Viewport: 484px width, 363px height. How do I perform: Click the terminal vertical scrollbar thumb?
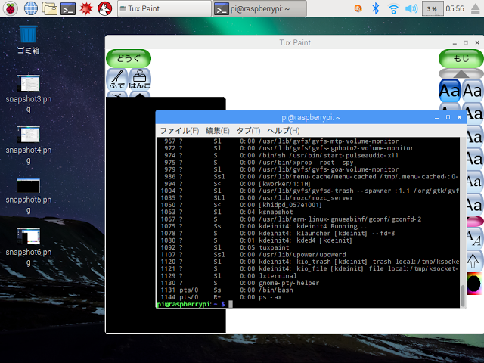point(463,296)
